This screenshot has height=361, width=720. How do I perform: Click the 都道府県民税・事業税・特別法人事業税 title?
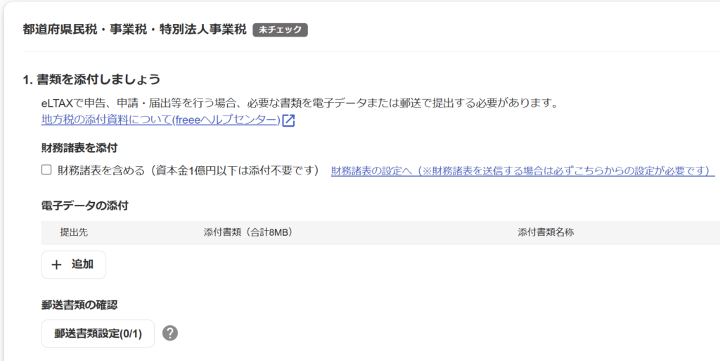(x=134, y=30)
